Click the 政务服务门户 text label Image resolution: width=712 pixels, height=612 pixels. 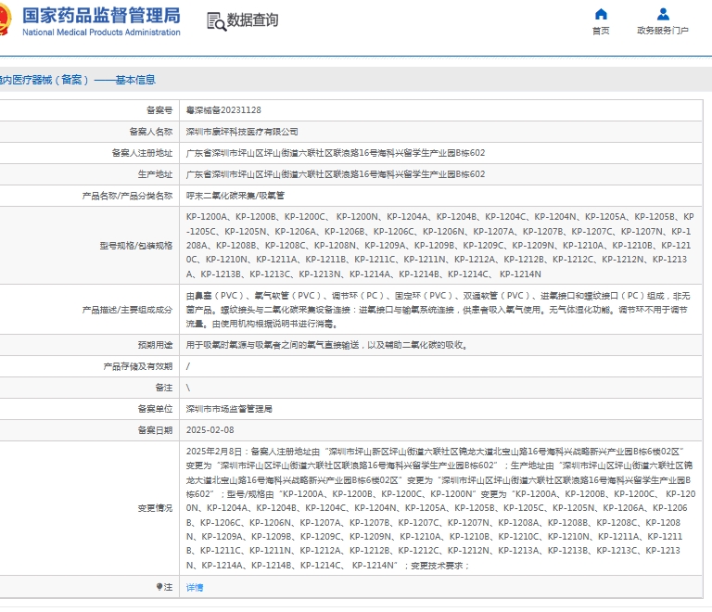tap(663, 31)
